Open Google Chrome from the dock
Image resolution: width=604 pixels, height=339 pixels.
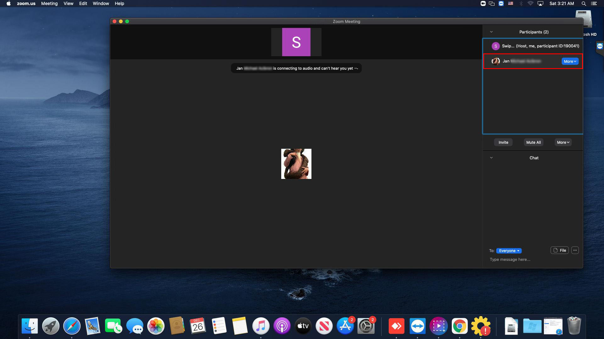tap(460, 326)
